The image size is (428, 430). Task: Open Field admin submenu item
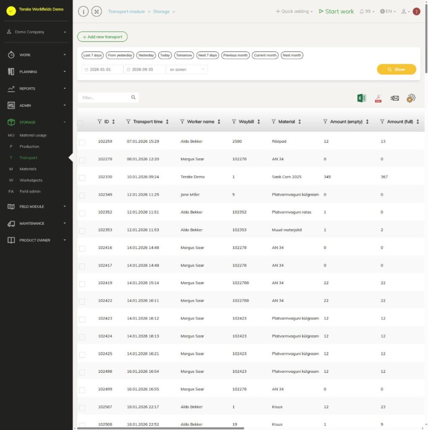click(x=30, y=191)
